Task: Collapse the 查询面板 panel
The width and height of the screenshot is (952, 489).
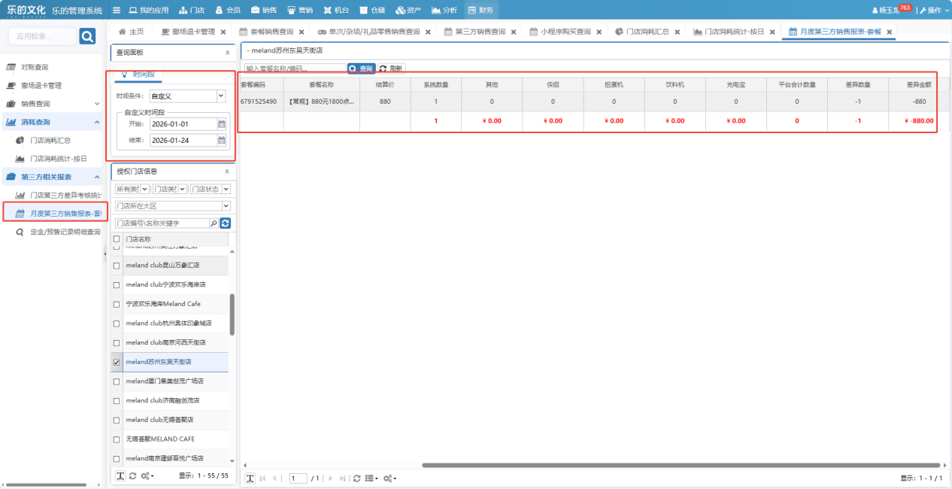Action: coord(227,53)
